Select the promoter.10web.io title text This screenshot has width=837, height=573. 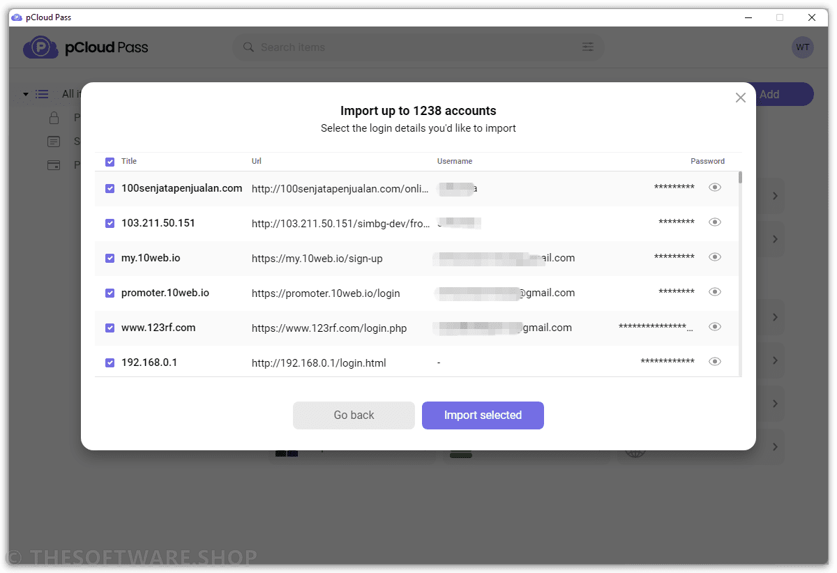click(165, 293)
